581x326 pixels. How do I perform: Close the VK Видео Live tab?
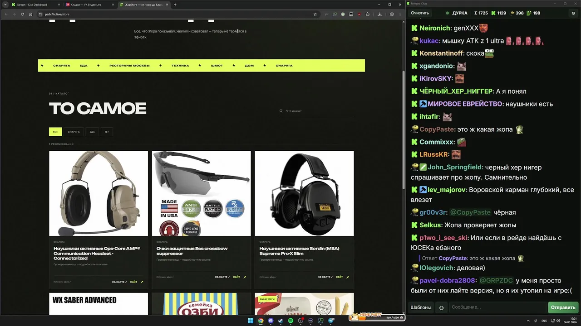coord(113,5)
